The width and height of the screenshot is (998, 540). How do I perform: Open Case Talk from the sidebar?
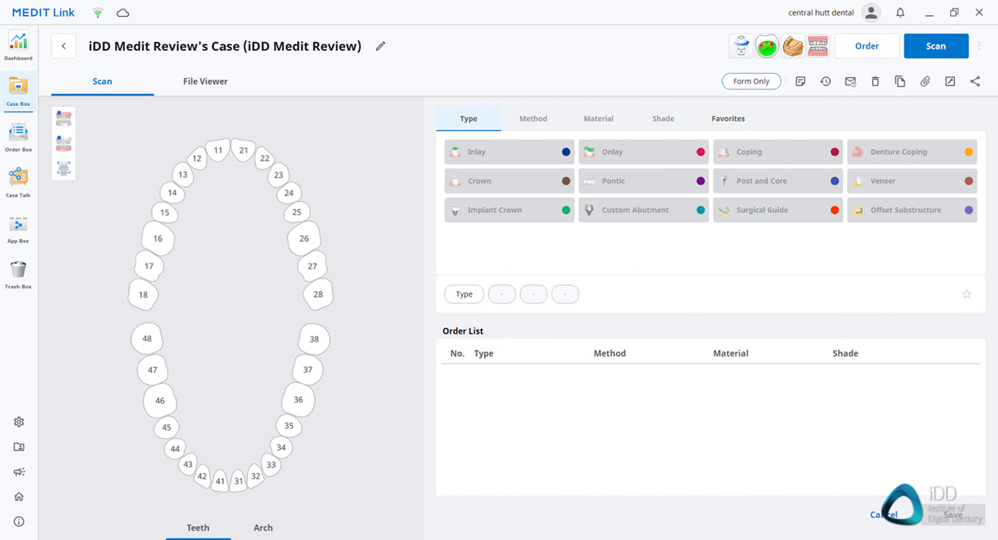[18, 182]
